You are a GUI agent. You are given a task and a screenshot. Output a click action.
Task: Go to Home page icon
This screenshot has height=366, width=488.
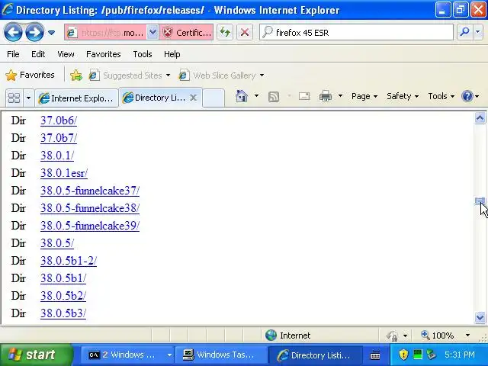[242, 96]
